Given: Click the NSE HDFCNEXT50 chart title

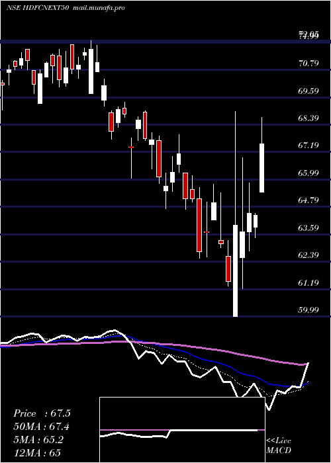Looking at the screenshot, I should pos(38,8).
